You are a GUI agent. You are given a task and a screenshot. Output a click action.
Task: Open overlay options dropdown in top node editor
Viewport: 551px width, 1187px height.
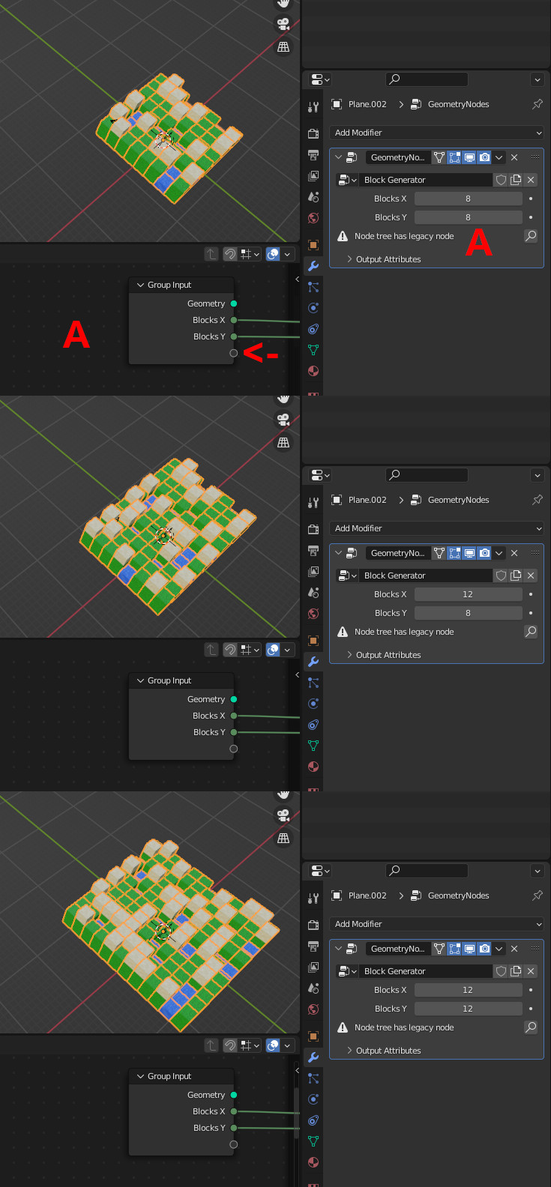coord(287,254)
